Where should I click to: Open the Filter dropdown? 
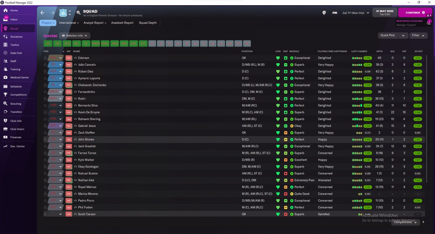419,35
